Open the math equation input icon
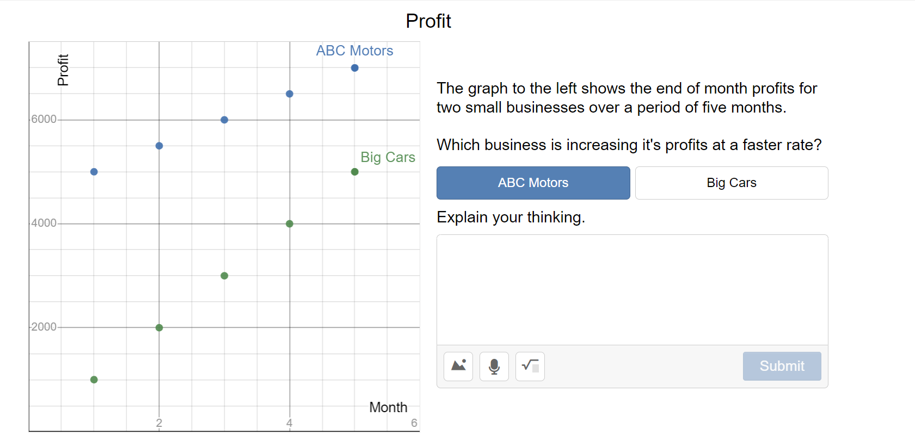Screen dimensions: 915x441 530,366
